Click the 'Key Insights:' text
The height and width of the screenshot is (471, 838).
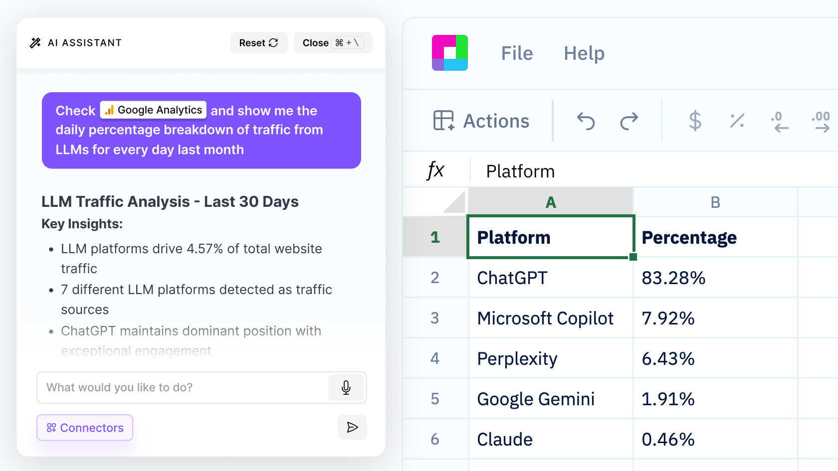(82, 224)
